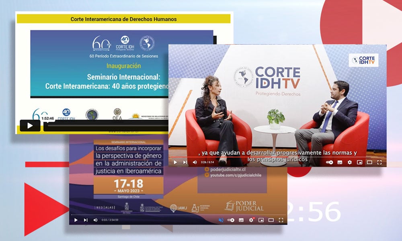Enable theater mode in Corte IDH TV player
The width and height of the screenshot is (402, 241).
pyautogui.click(x=369, y=162)
